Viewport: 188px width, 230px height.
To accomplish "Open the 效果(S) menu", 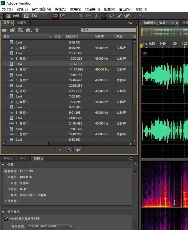I will pos(75,9).
